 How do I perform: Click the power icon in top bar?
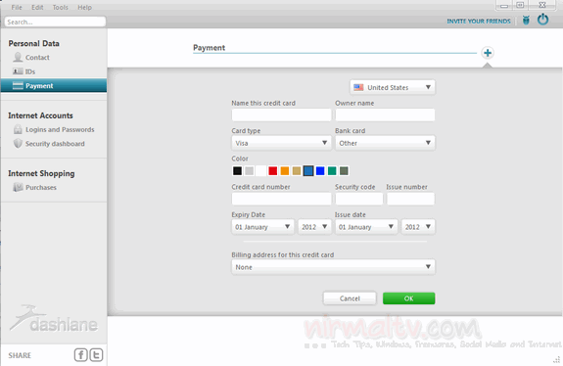(x=542, y=20)
